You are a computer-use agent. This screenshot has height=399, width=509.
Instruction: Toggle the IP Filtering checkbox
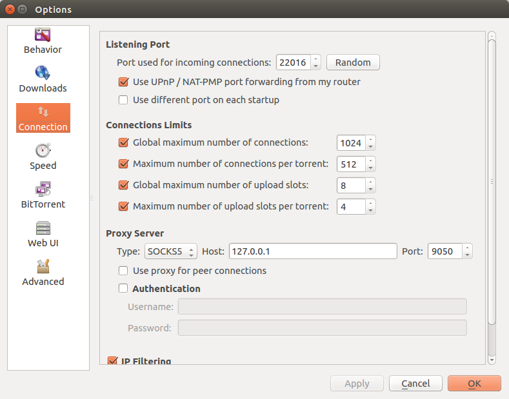click(113, 360)
